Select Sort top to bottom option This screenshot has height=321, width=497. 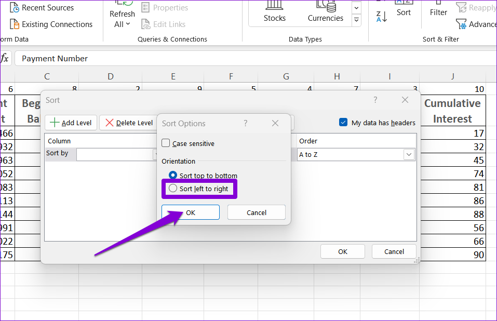point(173,176)
